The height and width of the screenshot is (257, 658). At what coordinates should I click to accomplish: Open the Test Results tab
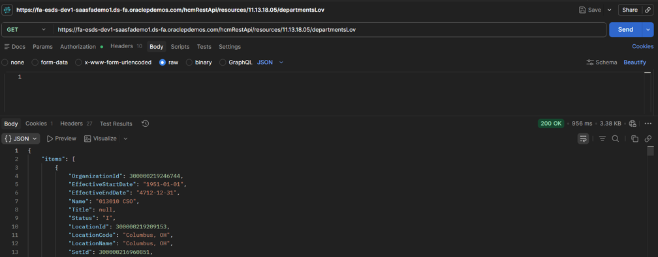[x=116, y=124]
